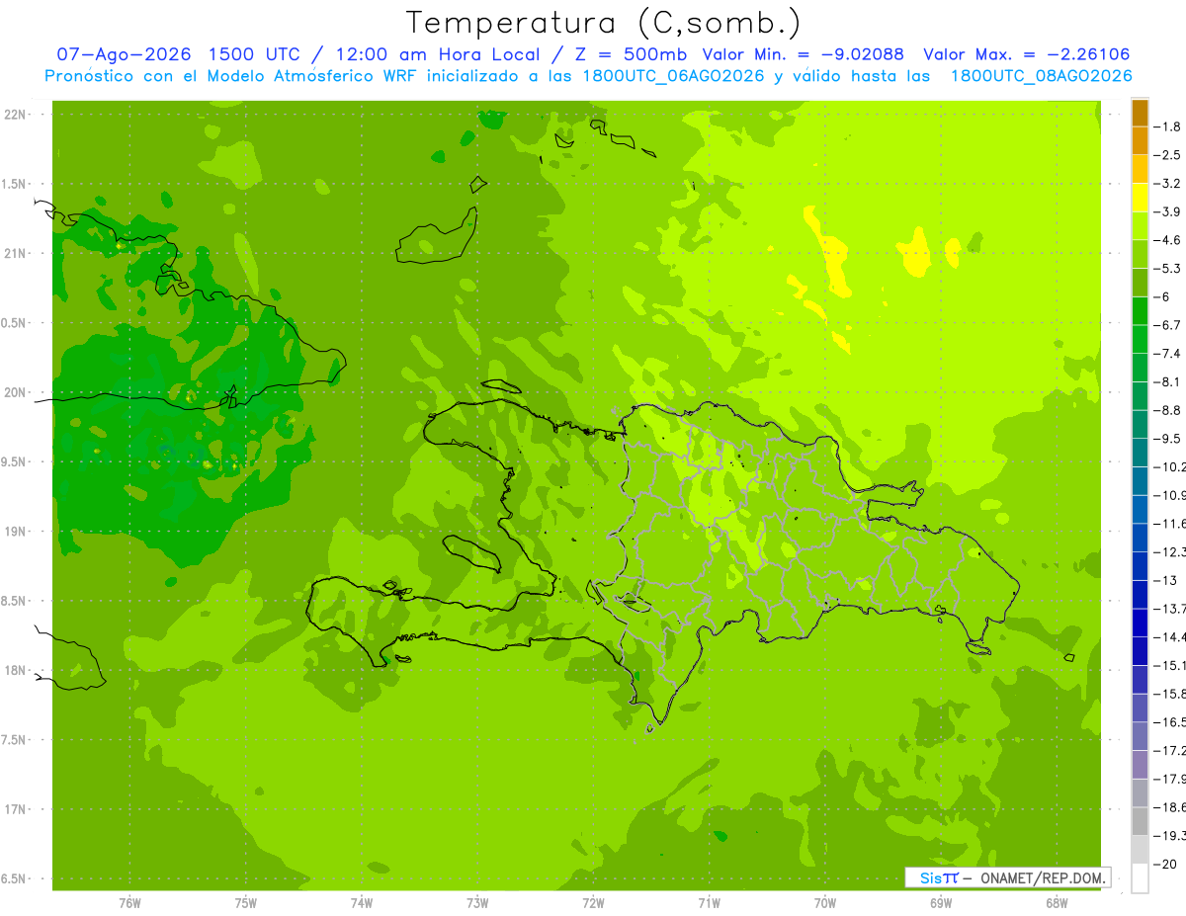Click the "-2.5" colorbar value
1186x916 pixels.
tap(1168, 155)
